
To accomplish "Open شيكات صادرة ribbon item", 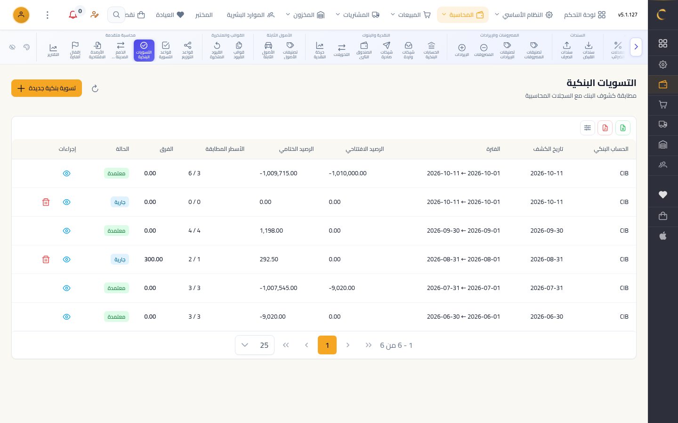I will (x=387, y=50).
